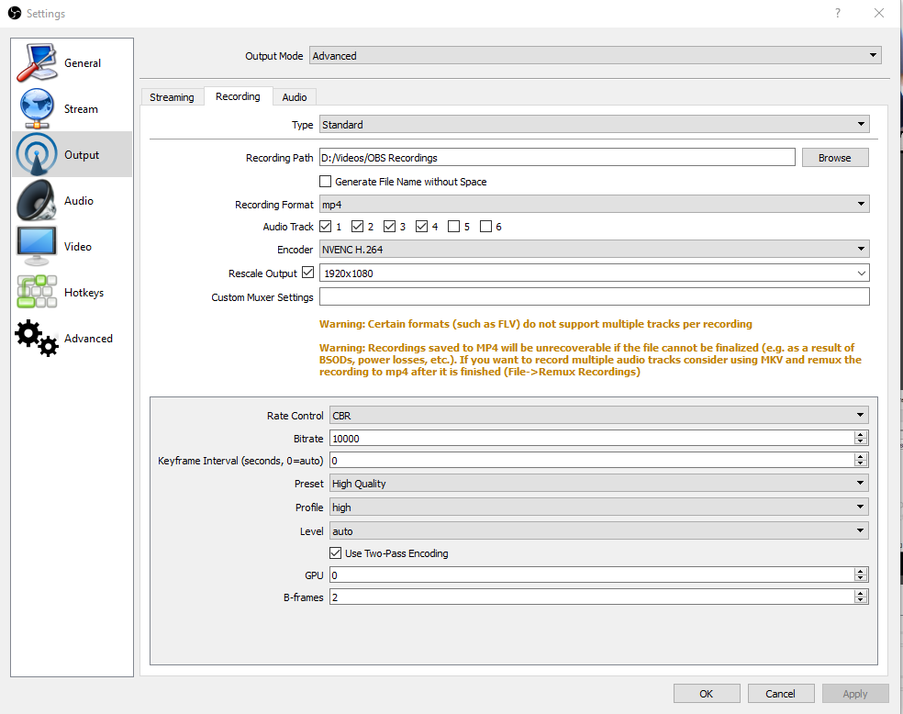Click the Keyframe Interval input field

(x=592, y=460)
